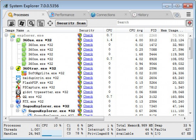
Task: Sort by PID column header
Action: coord(152,30)
